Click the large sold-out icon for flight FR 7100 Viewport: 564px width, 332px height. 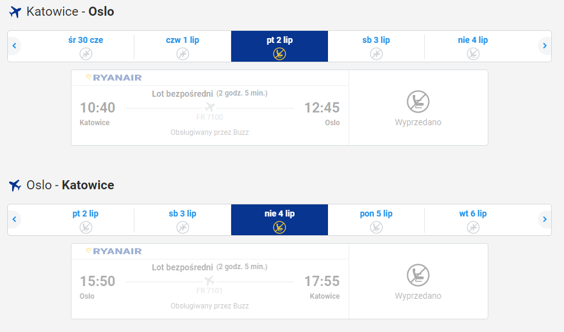[x=418, y=102]
